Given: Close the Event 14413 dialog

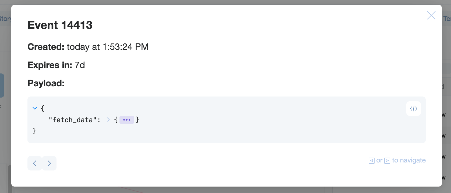Looking at the screenshot, I should point(431,15).
